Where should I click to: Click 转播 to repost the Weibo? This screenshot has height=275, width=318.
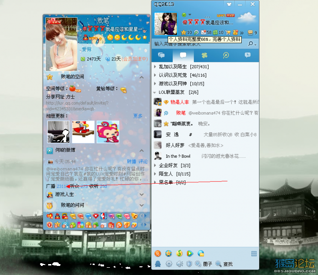click(x=131, y=161)
